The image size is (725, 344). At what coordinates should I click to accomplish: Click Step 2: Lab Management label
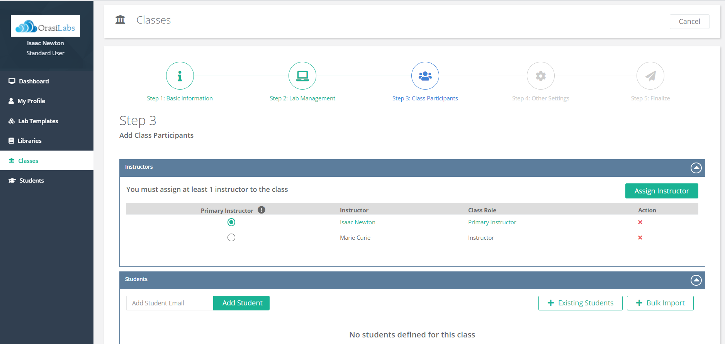[x=302, y=98]
